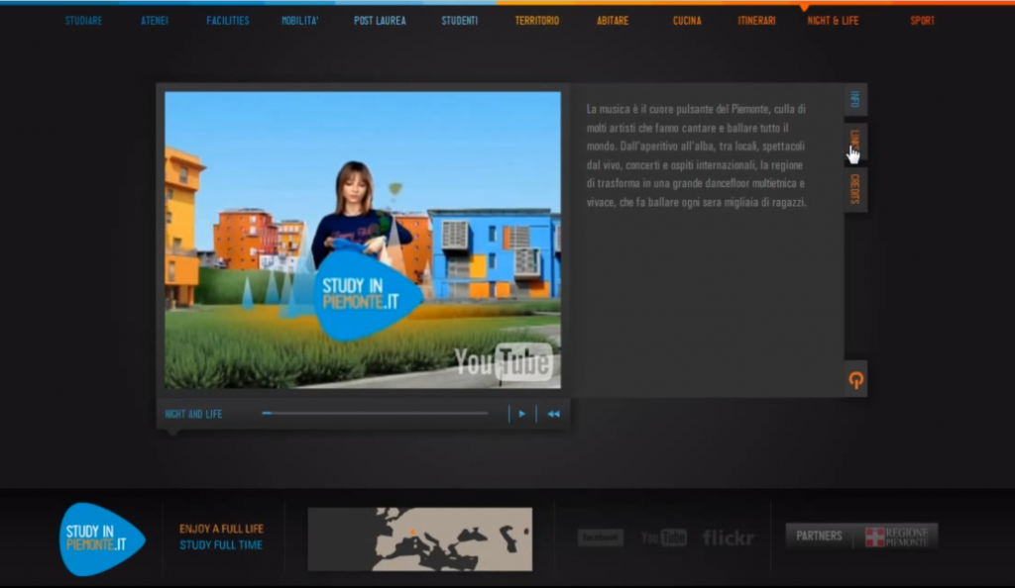Click the orange power icon on panel
Image resolution: width=1015 pixels, height=588 pixels.
(x=855, y=379)
